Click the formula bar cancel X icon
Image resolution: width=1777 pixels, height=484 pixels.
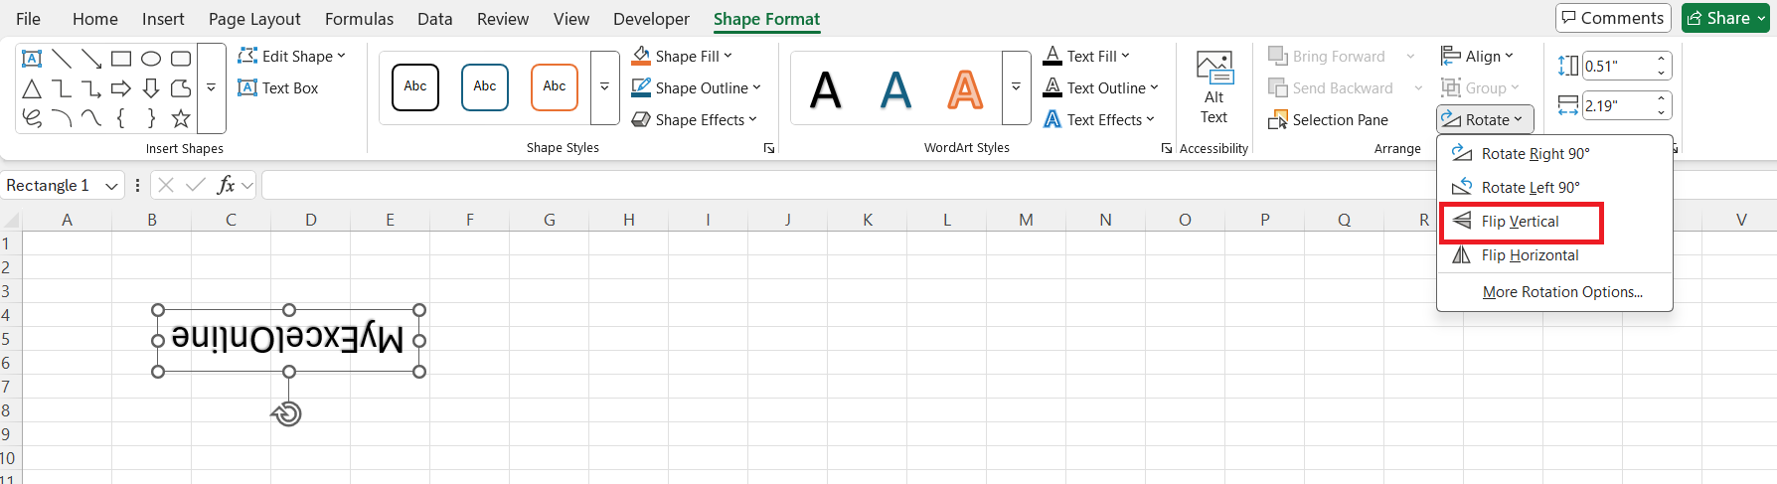166,185
